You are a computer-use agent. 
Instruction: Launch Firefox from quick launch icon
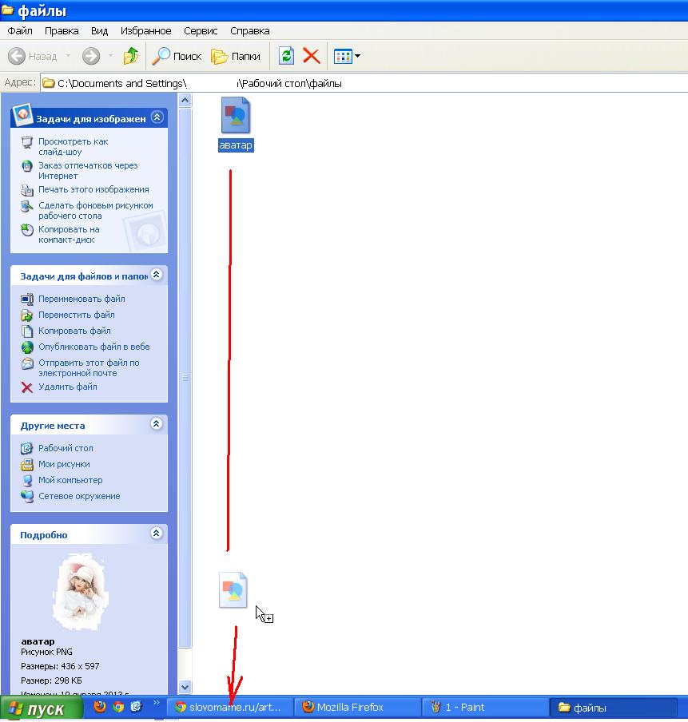pos(100,707)
